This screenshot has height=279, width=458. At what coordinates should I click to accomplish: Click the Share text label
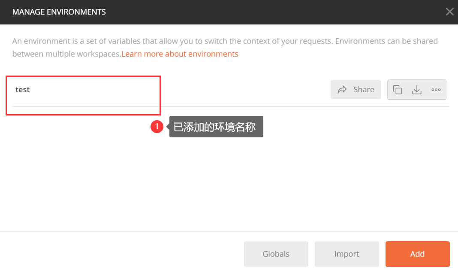click(x=364, y=89)
